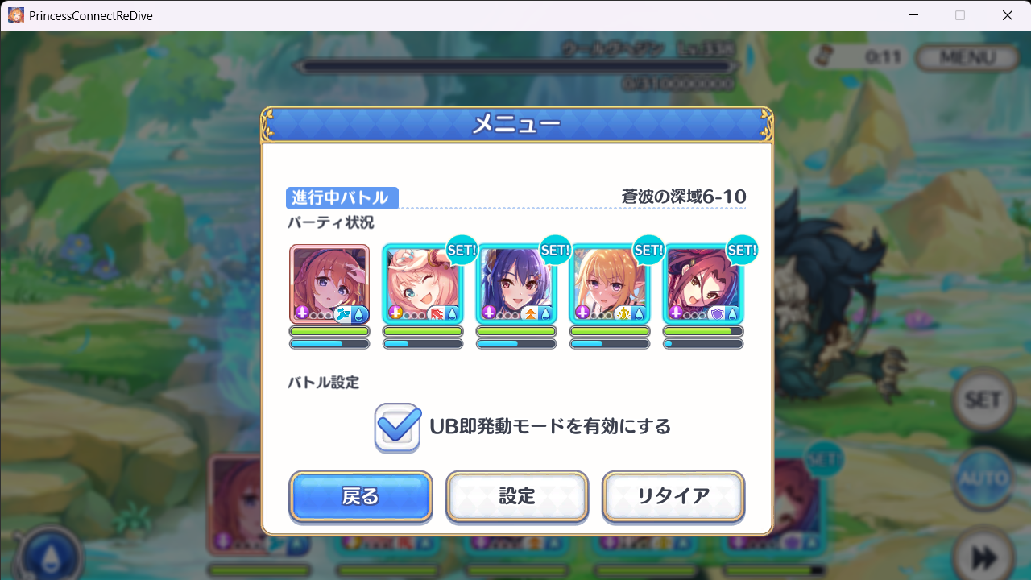Toggle the round SET button on right
Image resolution: width=1031 pixels, height=580 pixels.
point(983,400)
